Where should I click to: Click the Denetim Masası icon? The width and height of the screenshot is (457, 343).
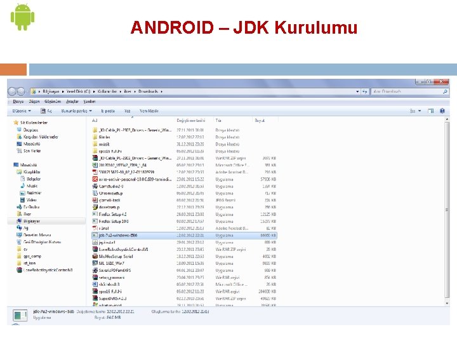coord(19,235)
